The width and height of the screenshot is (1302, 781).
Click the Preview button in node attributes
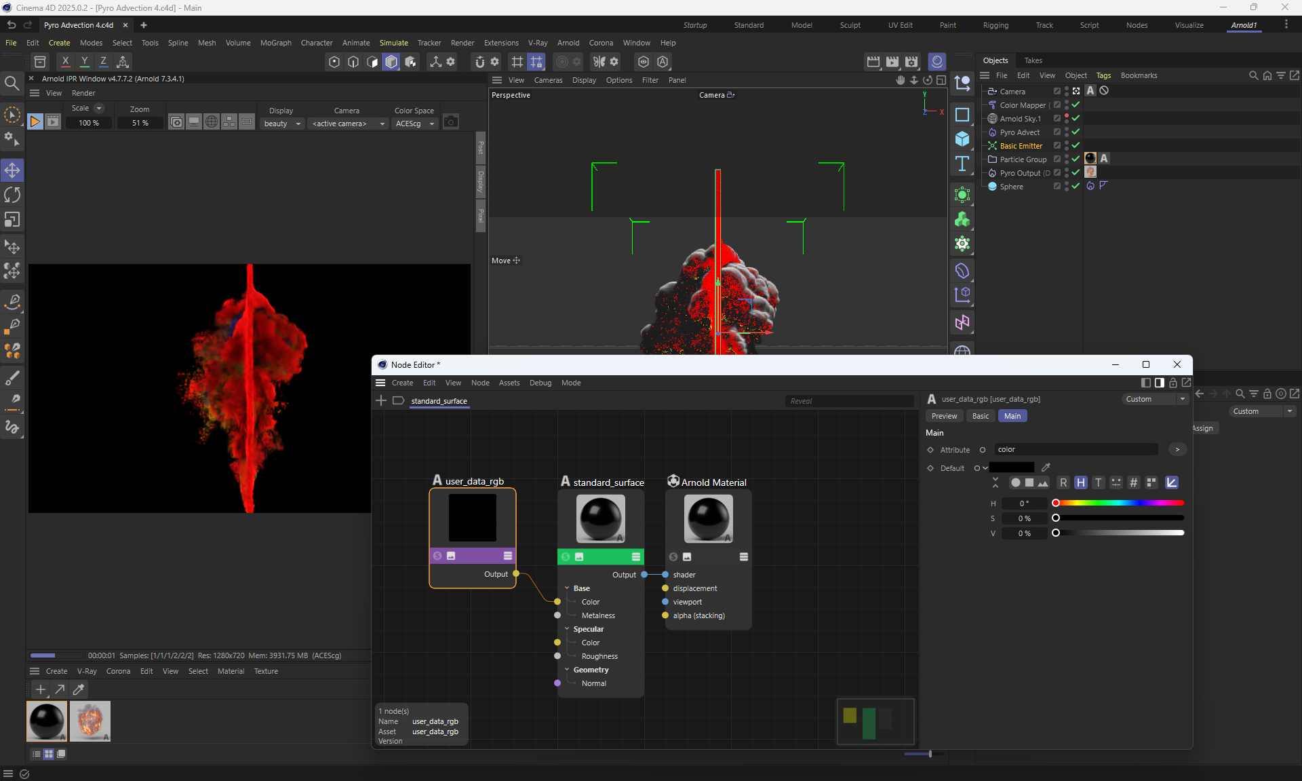point(944,416)
